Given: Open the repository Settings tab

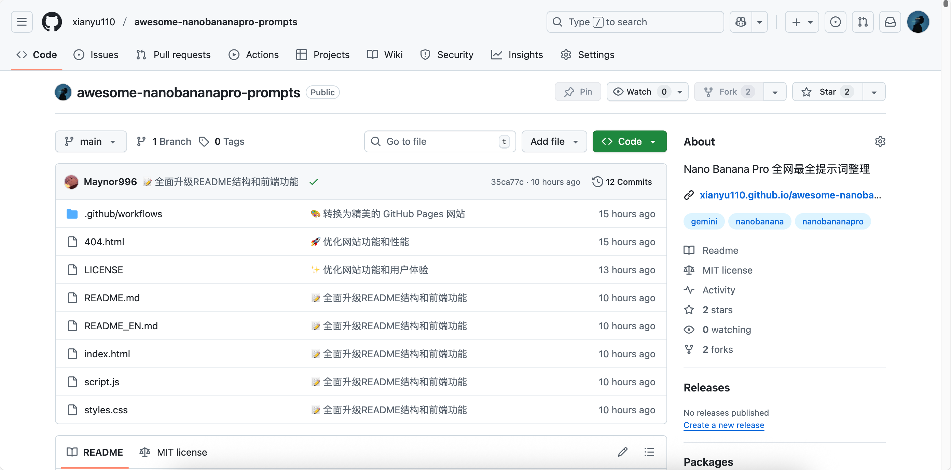Looking at the screenshot, I should click(x=587, y=55).
